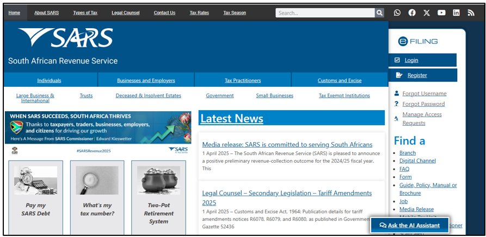This screenshot has width=486, height=237.
Task: Select the Businesses and Employers tab
Action: [x=146, y=80]
